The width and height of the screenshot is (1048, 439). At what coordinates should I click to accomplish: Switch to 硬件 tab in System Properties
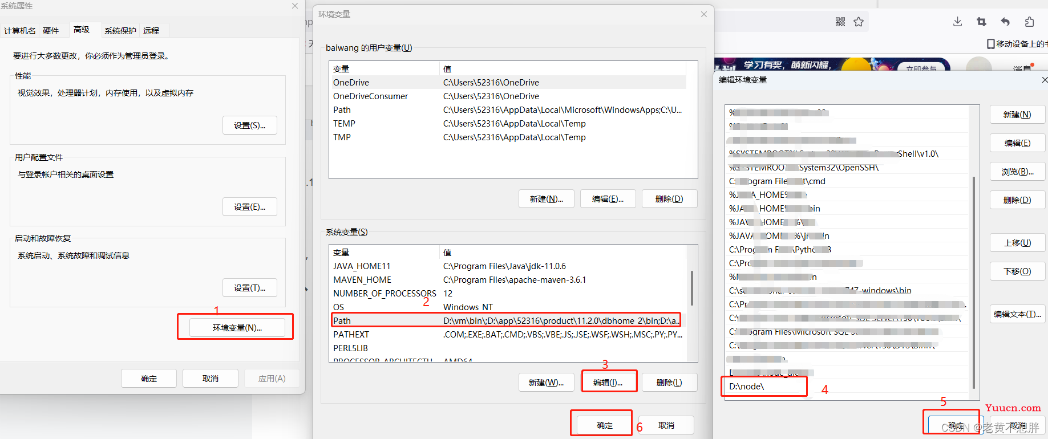(51, 31)
